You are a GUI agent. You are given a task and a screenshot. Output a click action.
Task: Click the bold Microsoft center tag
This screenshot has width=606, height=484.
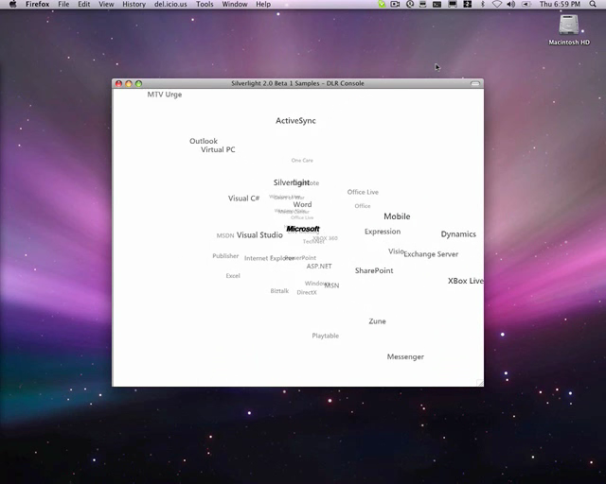[x=303, y=229]
